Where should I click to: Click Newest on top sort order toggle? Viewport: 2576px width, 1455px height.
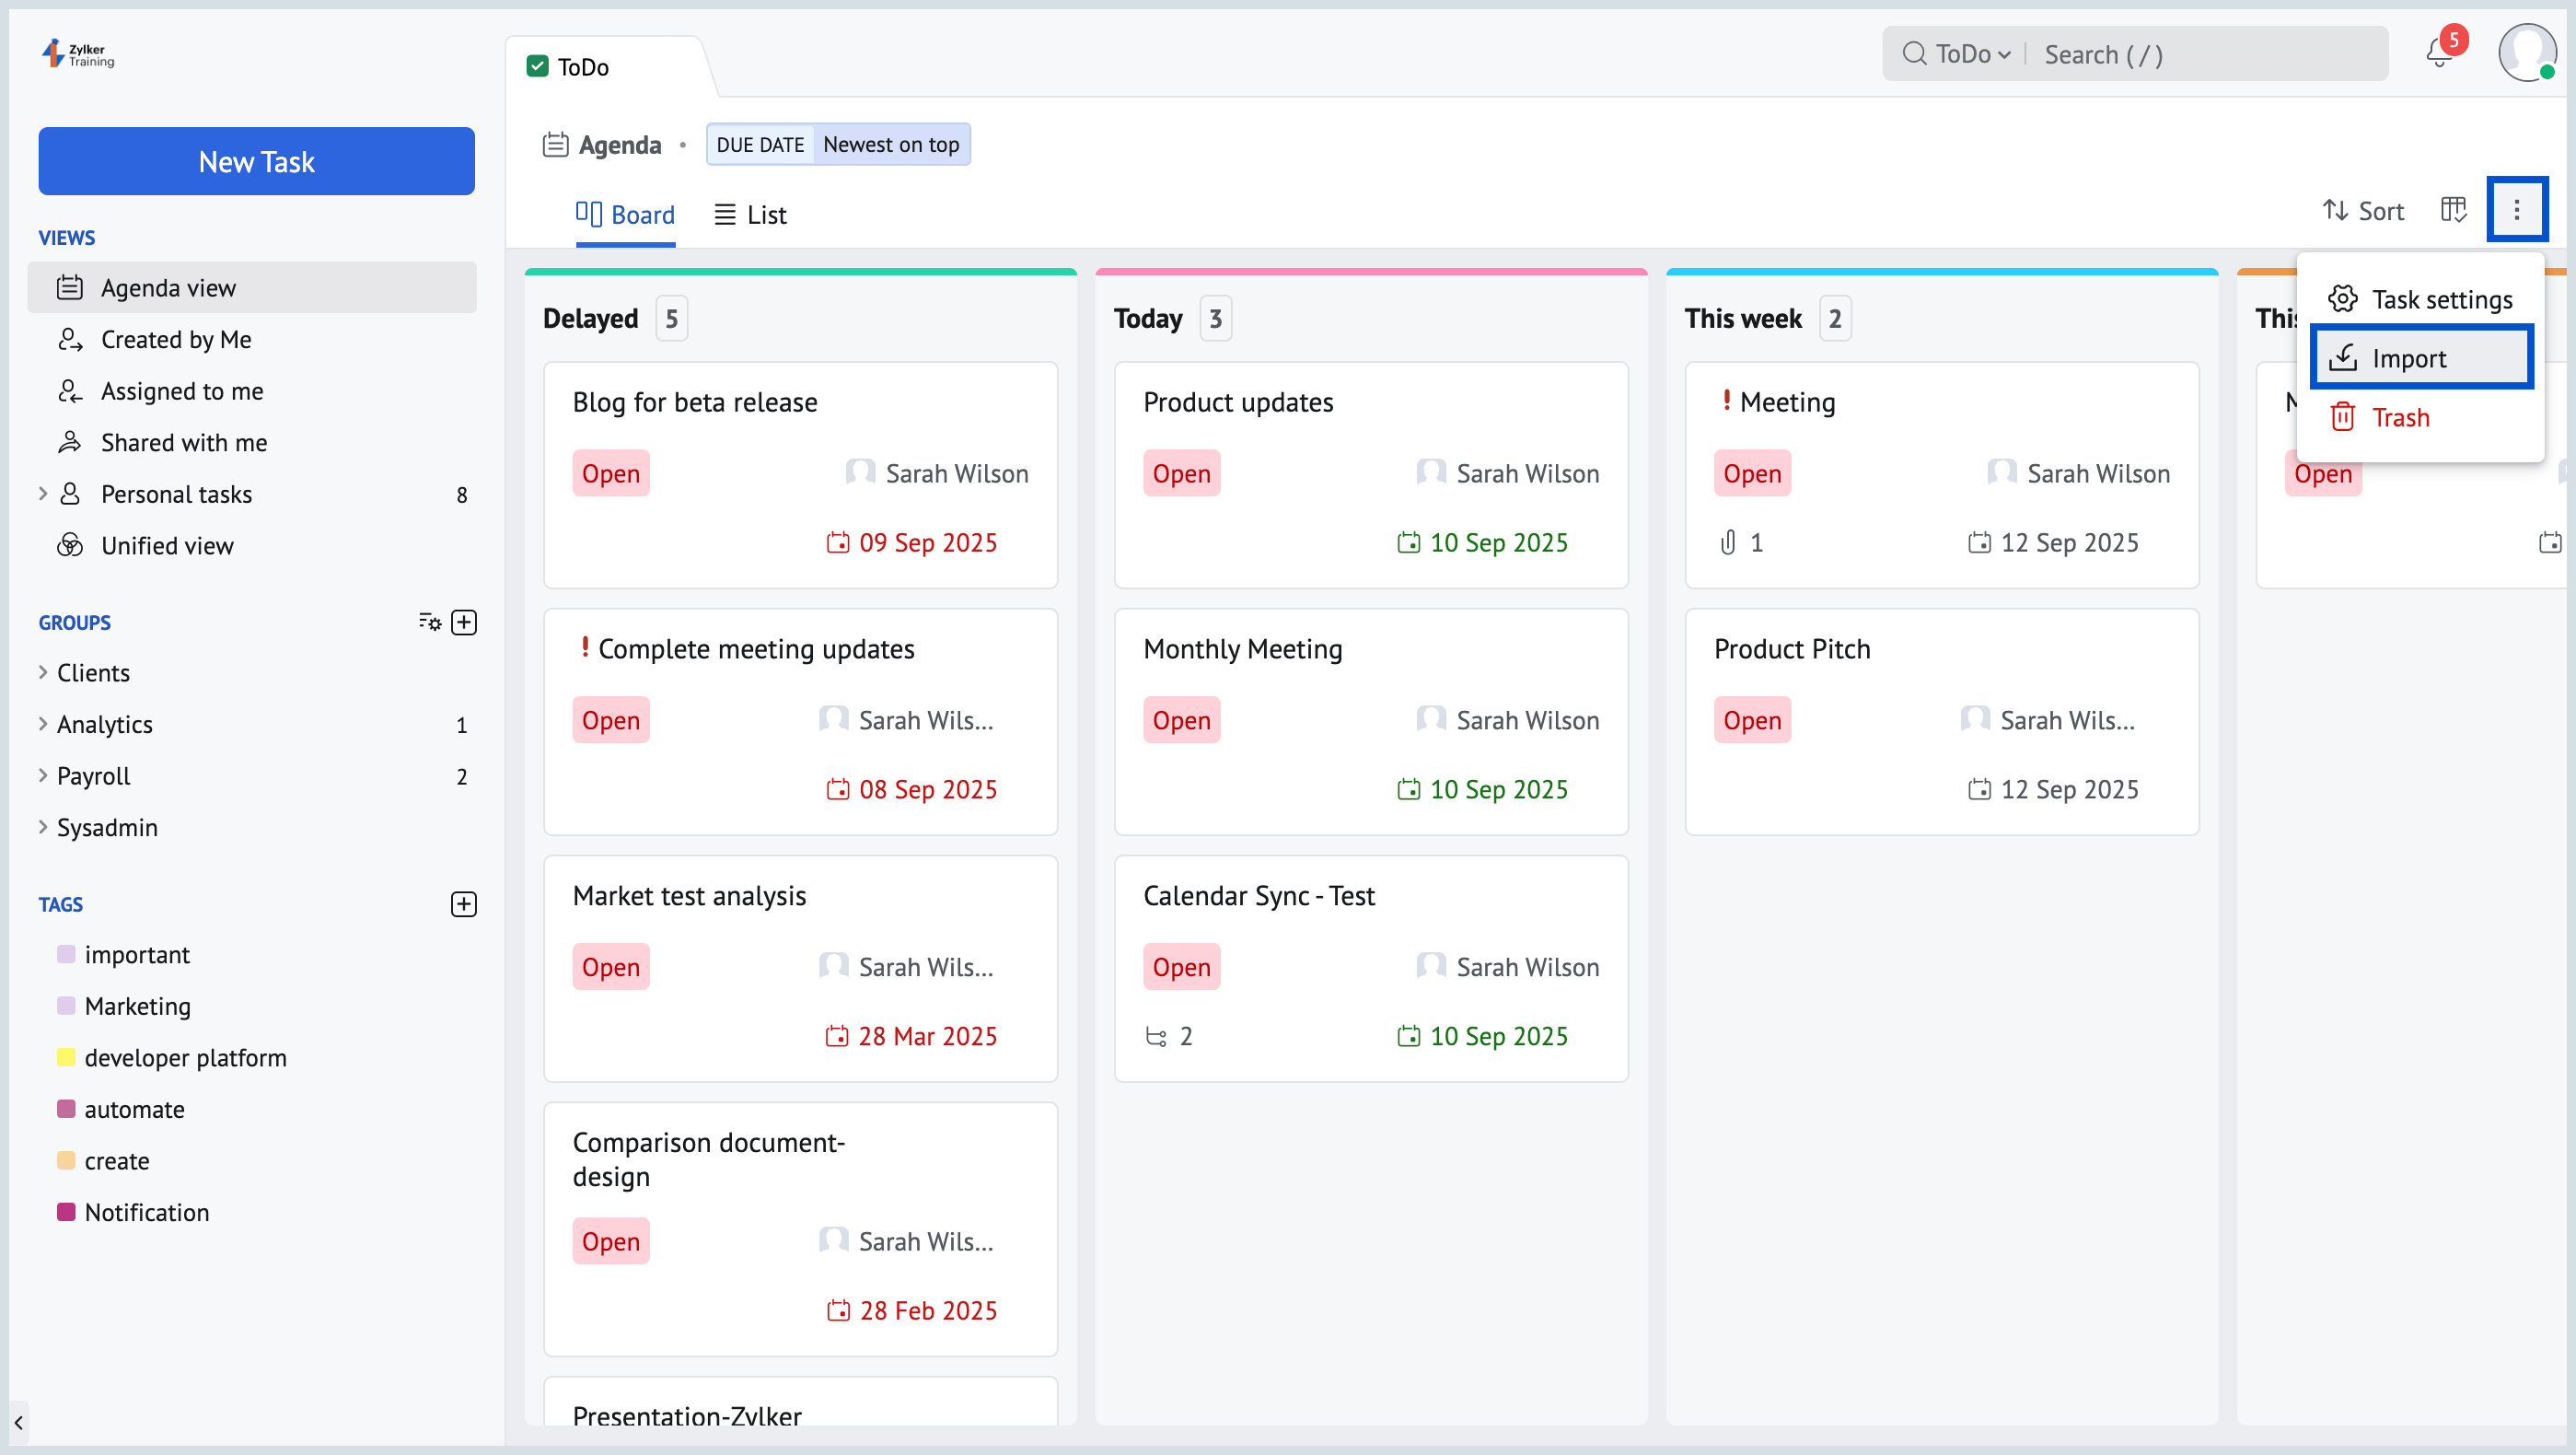[x=890, y=145]
